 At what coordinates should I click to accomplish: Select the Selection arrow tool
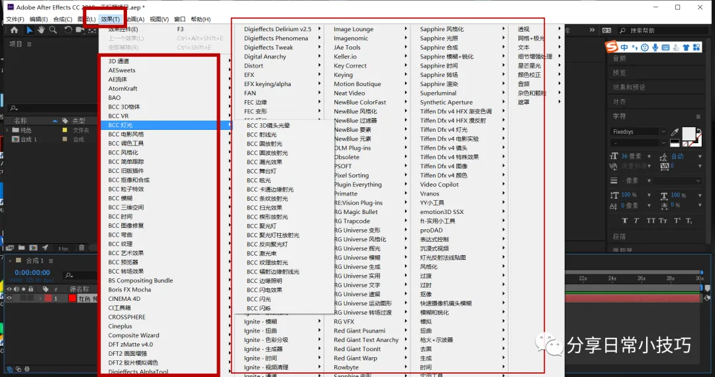coord(29,30)
